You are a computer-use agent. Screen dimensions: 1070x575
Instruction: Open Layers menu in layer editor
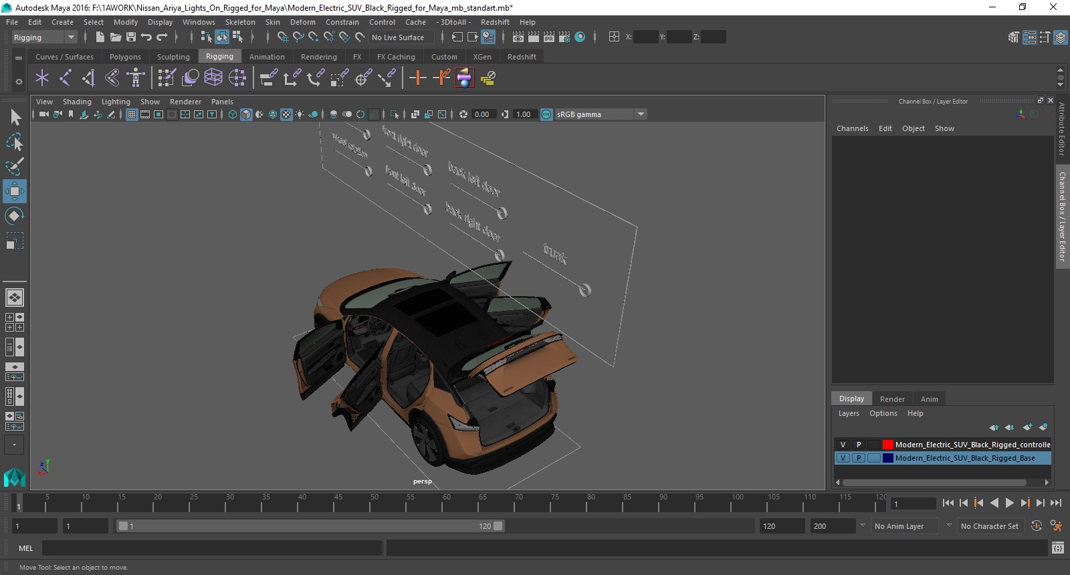849,413
